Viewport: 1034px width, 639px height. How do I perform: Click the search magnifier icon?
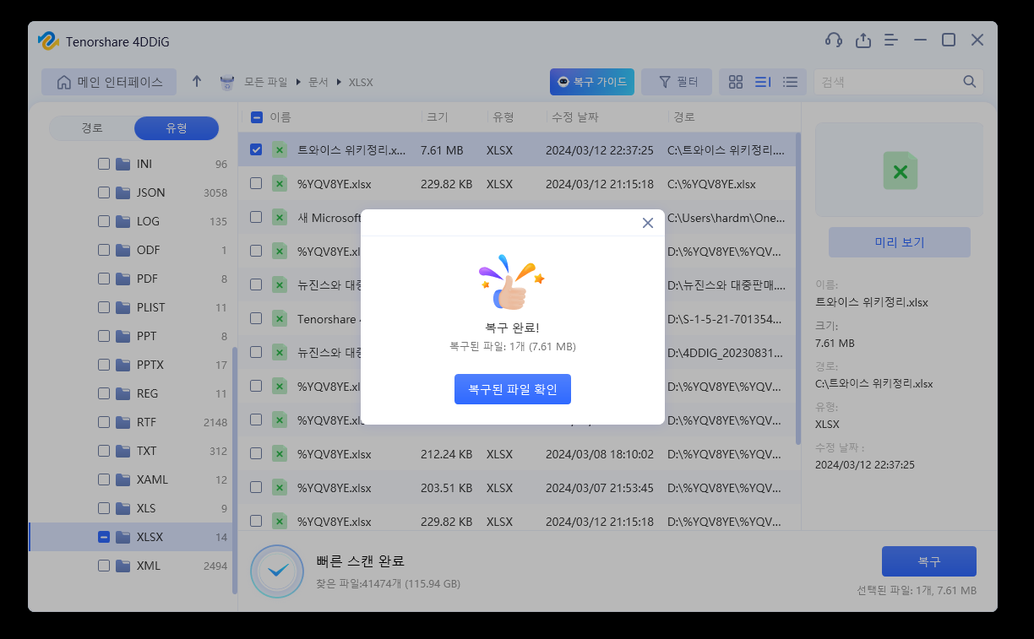click(969, 82)
